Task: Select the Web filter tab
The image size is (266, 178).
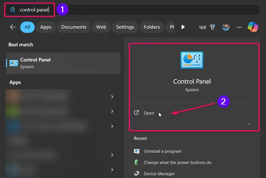Action: [x=101, y=27]
